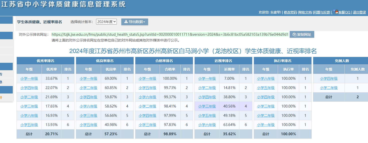This screenshot has width=368, height=143.
Task: Click the 99.73% 合格率 cell
Action: [x=170, y=88]
